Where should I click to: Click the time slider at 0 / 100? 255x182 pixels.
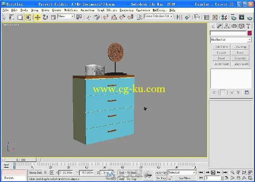tap(21, 160)
